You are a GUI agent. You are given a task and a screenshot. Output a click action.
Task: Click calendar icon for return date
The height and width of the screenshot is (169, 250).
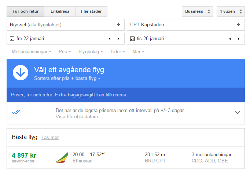coord(132,39)
